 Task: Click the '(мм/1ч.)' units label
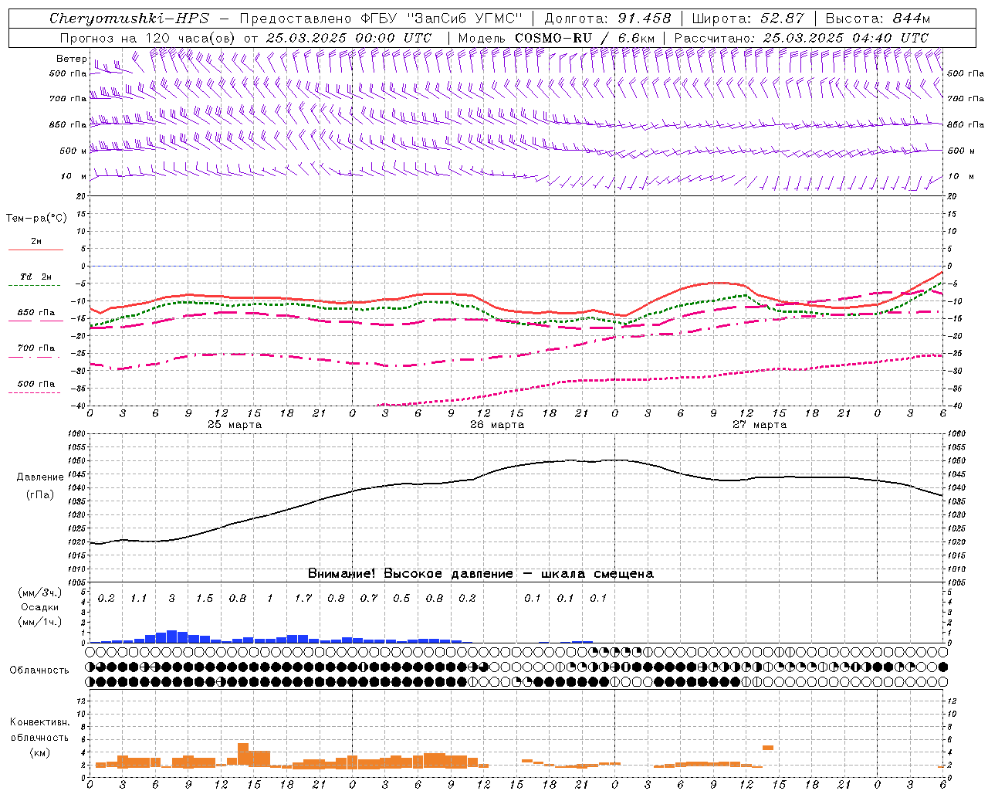(39, 622)
